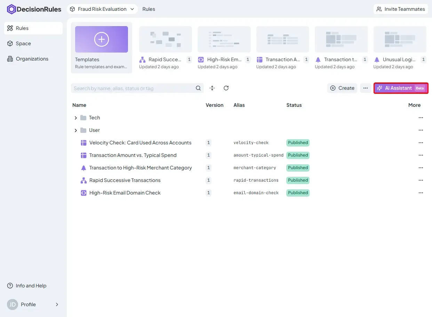
Task: Click Published status of Velocity Check
Action: point(298,143)
